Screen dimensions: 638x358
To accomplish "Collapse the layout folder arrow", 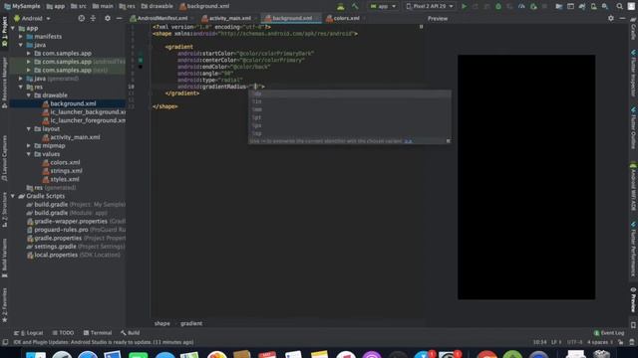I will tap(29, 128).
